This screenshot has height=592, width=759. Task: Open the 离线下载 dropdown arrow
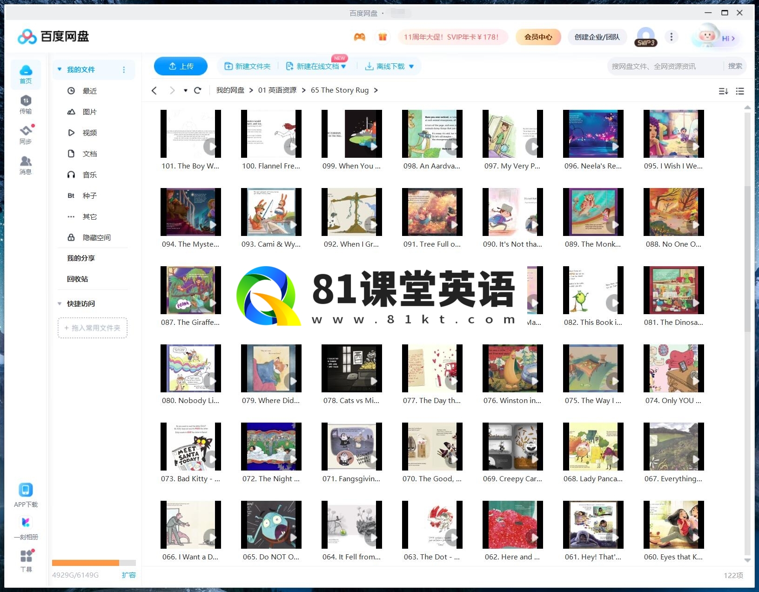click(411, 67)
